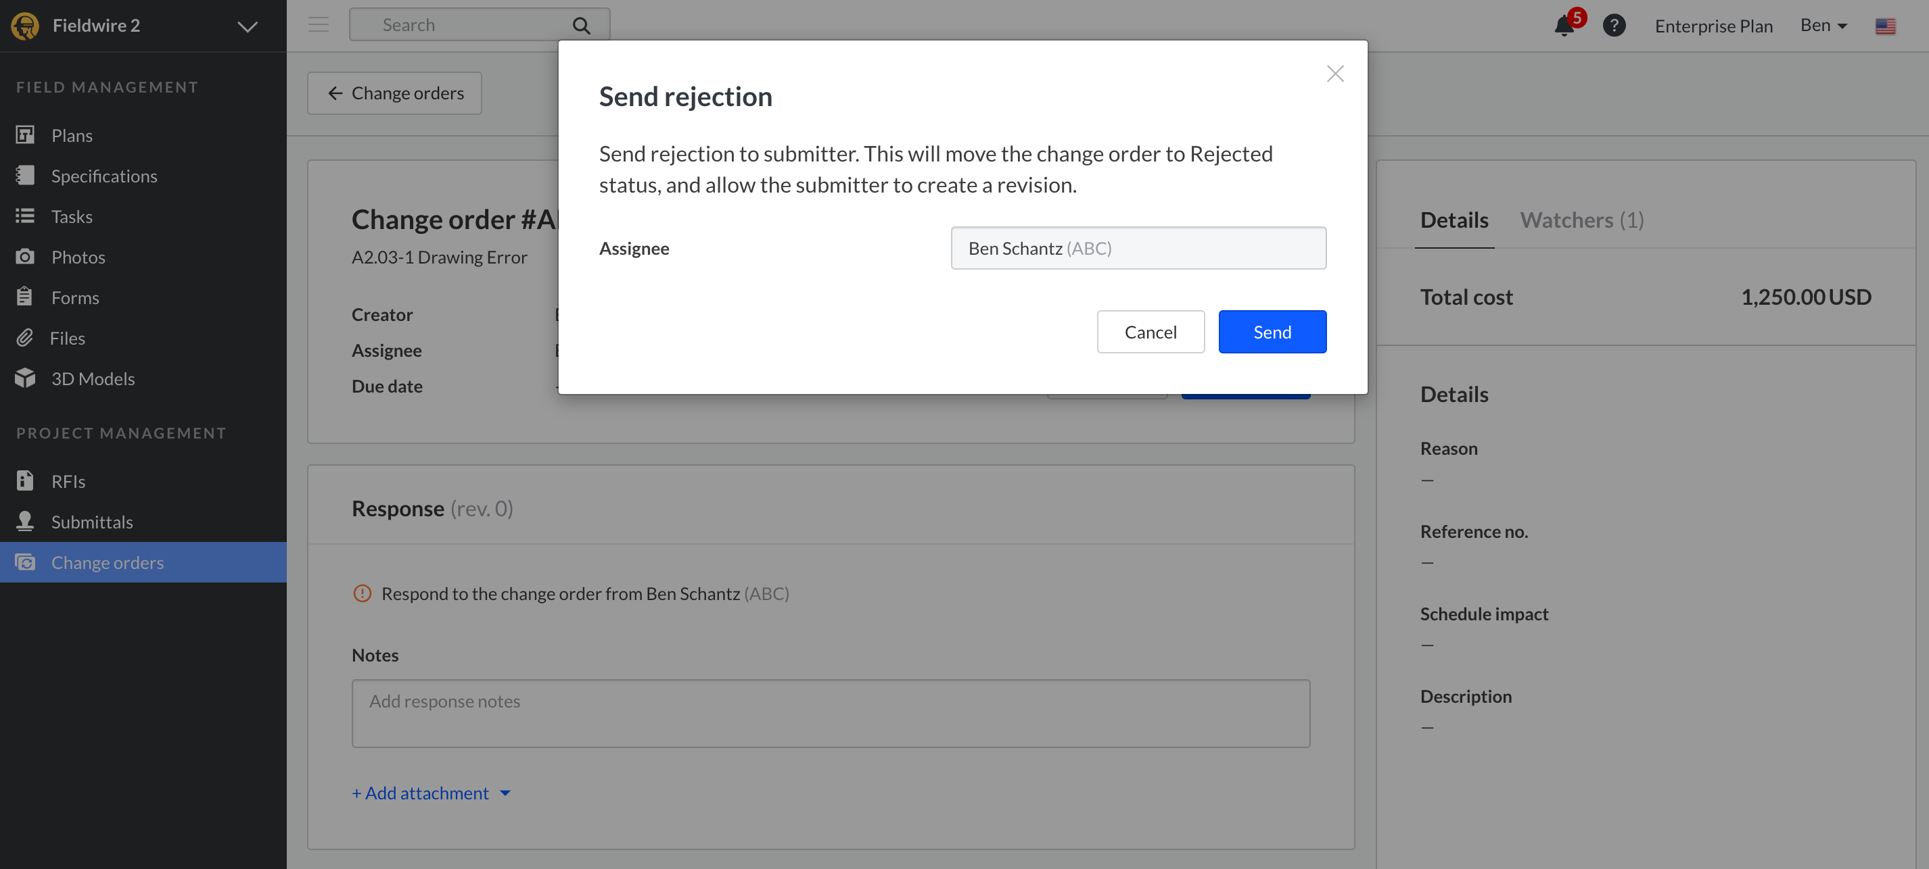The height and width of the screenshot is (869, 1929).
Task: Open the help question mark icon
Action: pos(1614,26)
